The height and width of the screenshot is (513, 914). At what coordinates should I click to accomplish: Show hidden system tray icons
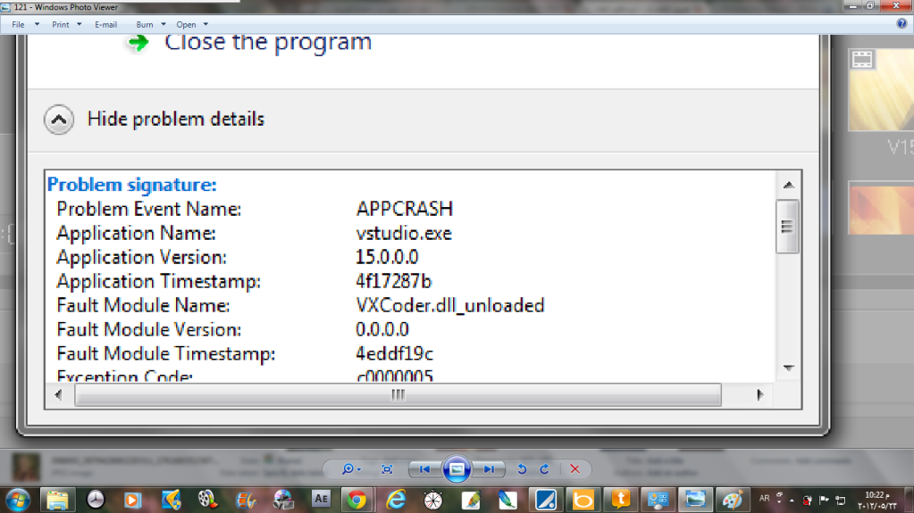[792, 501]
